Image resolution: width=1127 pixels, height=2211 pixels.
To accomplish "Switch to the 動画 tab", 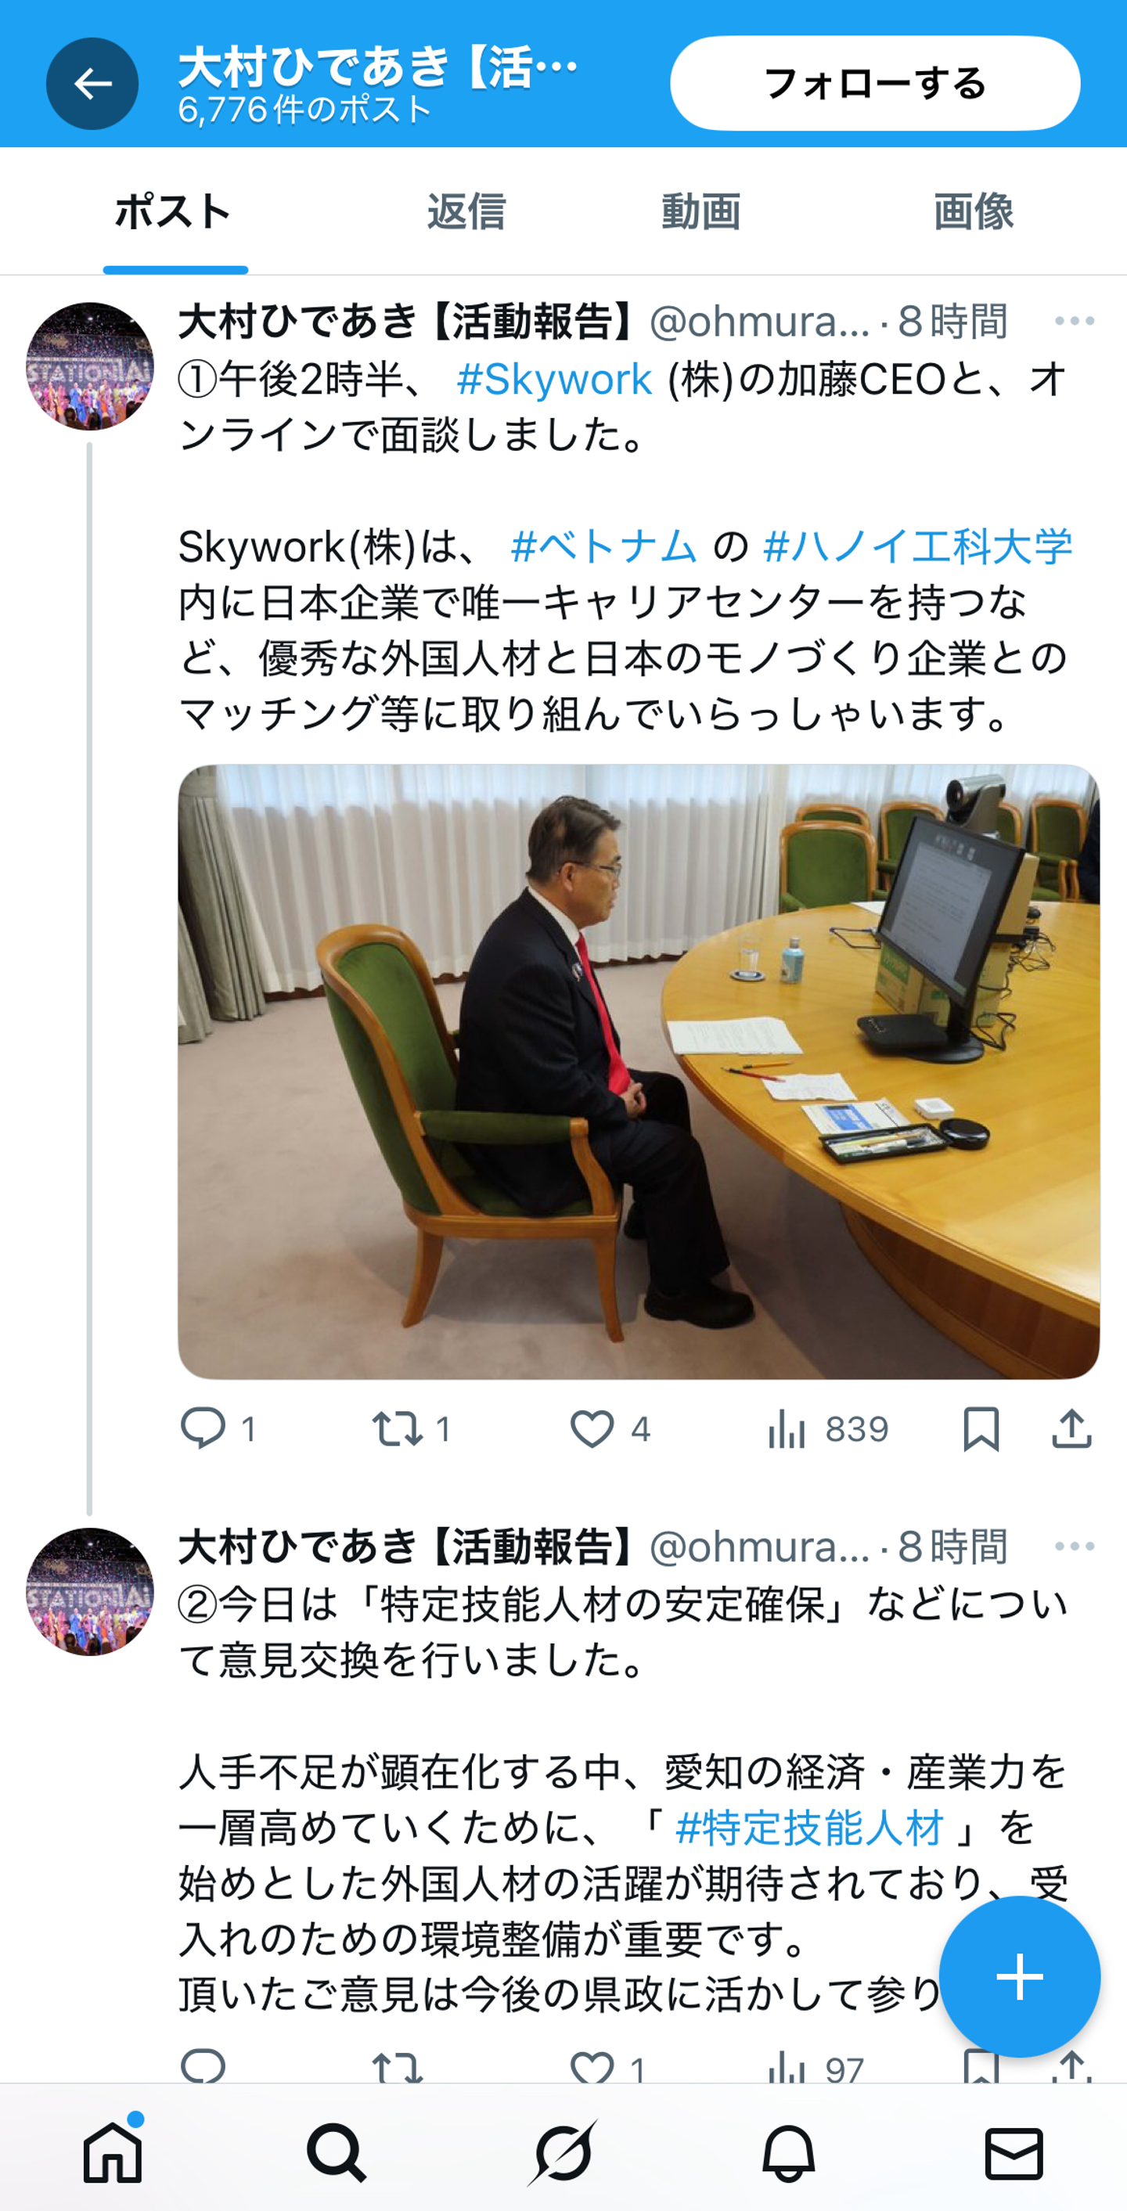I will [x=700, y=211].
